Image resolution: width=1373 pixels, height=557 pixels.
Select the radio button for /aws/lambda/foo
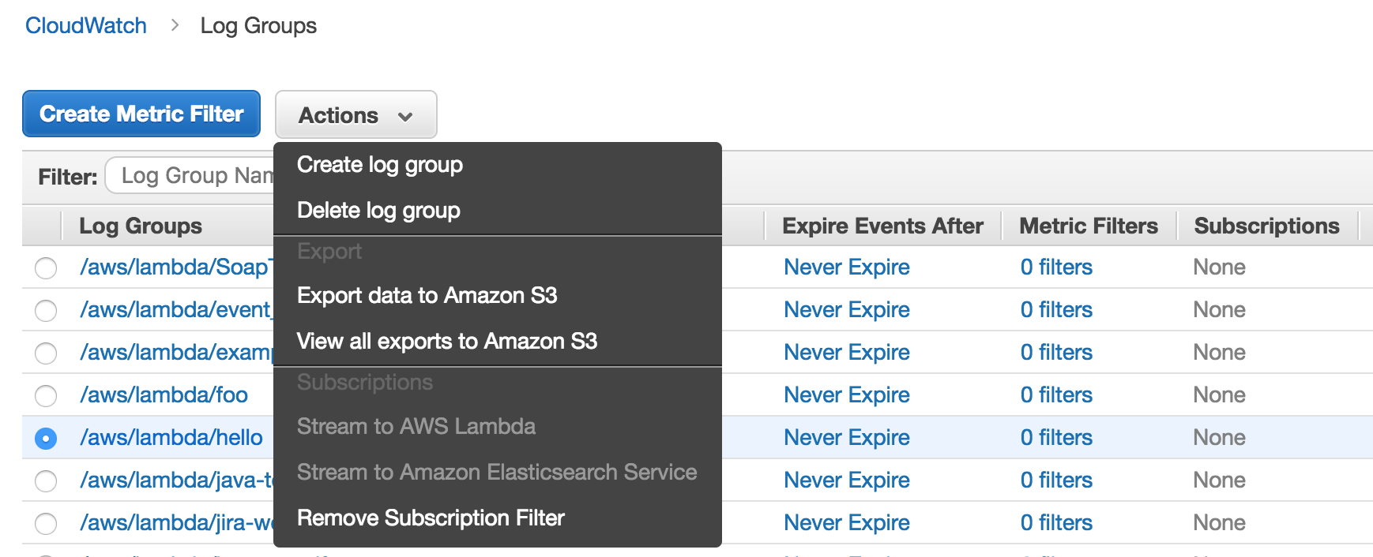click(x=45, y=395)
